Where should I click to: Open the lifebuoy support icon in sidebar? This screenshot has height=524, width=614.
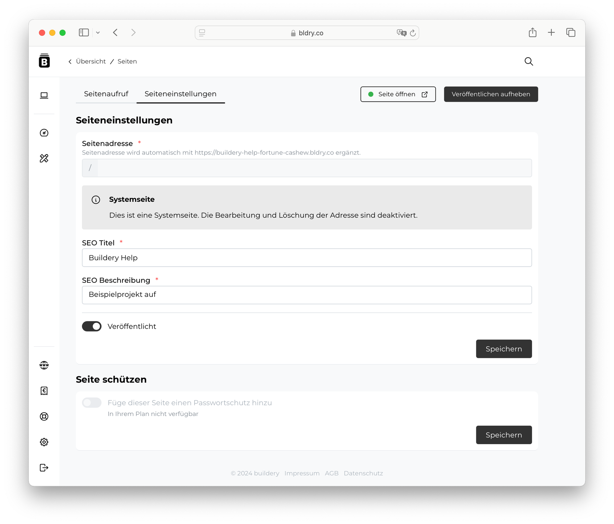(44, 416)
